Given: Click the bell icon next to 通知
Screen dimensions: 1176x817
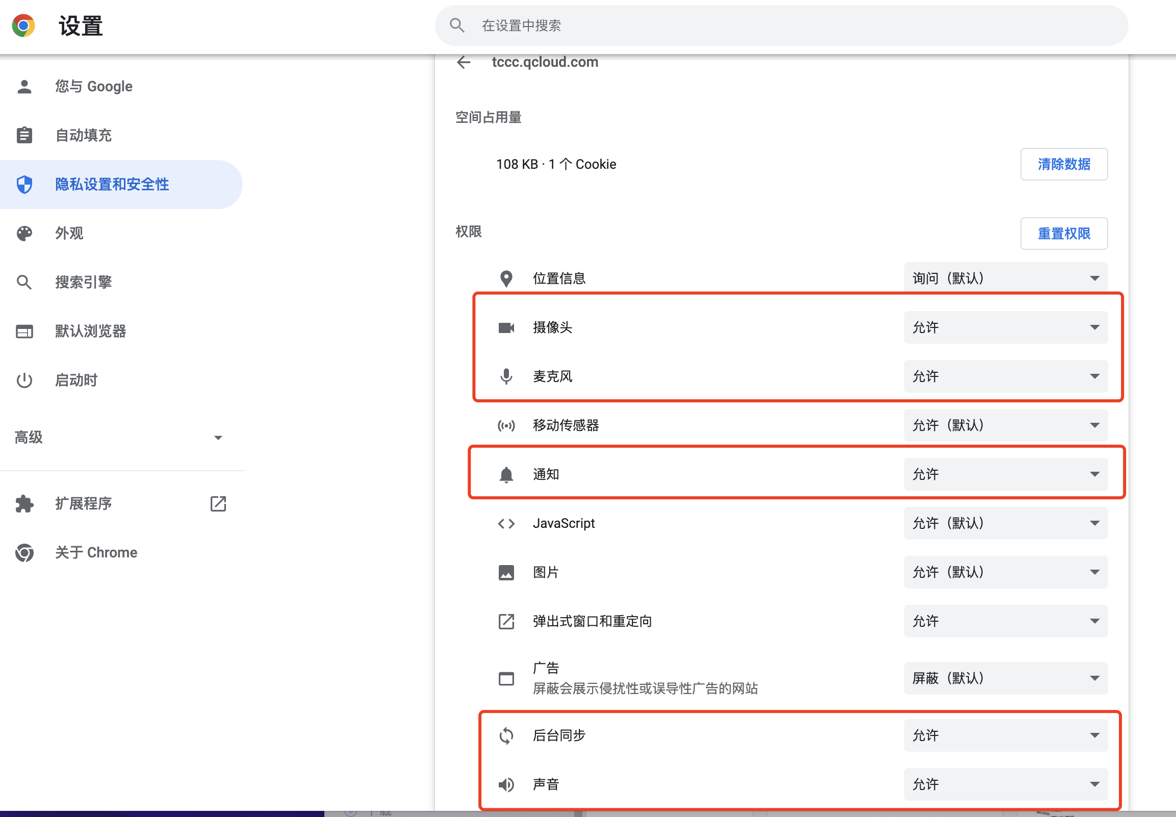Looking at the screenshot, I should [506, 474].
